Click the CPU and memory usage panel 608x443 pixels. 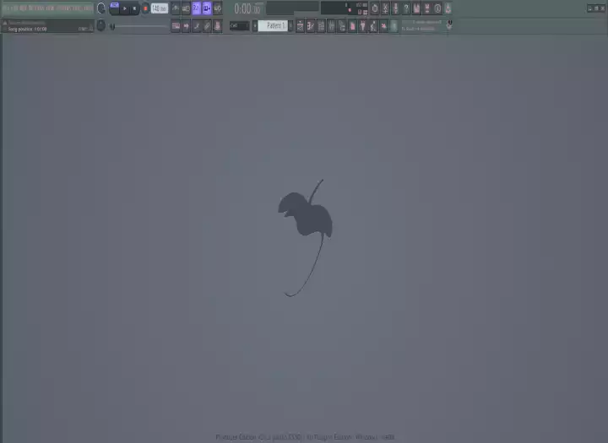tap(345, 8)
